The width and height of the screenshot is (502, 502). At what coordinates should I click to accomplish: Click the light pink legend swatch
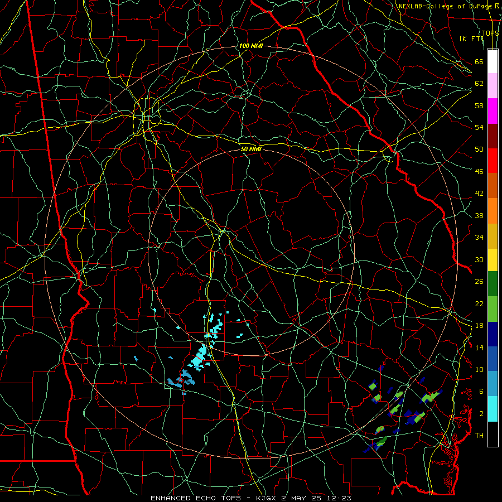click(x=493, y=85)
